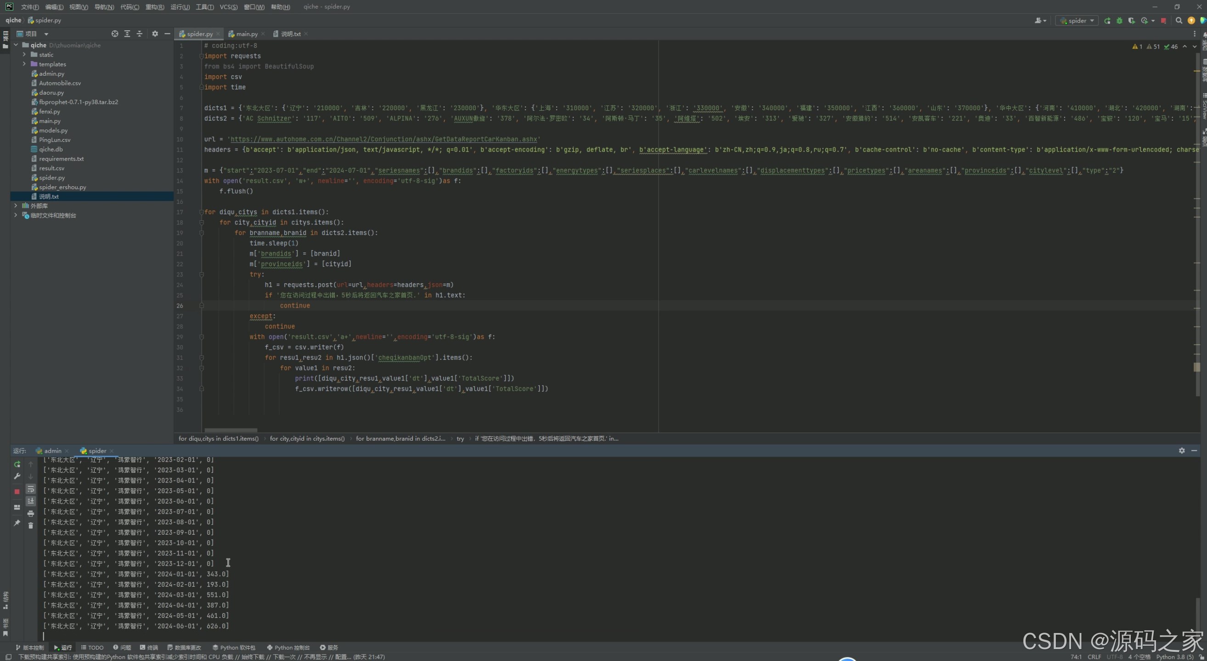Open the spider run configuration dropdown
This screenshot has height=661, width=1207.
1077,21
